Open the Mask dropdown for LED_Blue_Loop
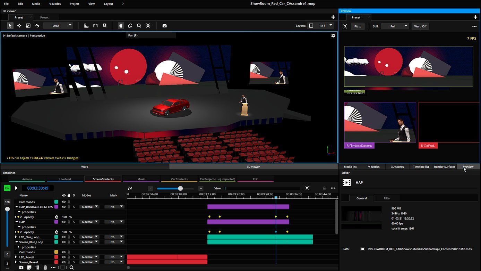 coord(114,237)
